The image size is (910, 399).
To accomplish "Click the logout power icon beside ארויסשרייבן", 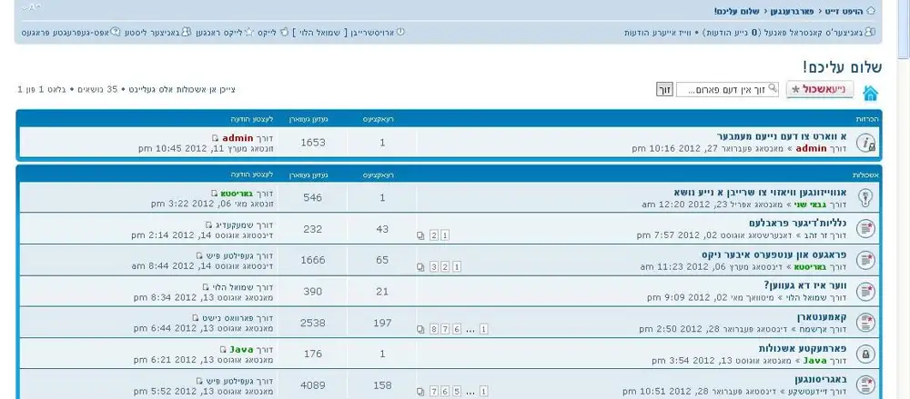I will pyautogui.click(x=399, y=32).
